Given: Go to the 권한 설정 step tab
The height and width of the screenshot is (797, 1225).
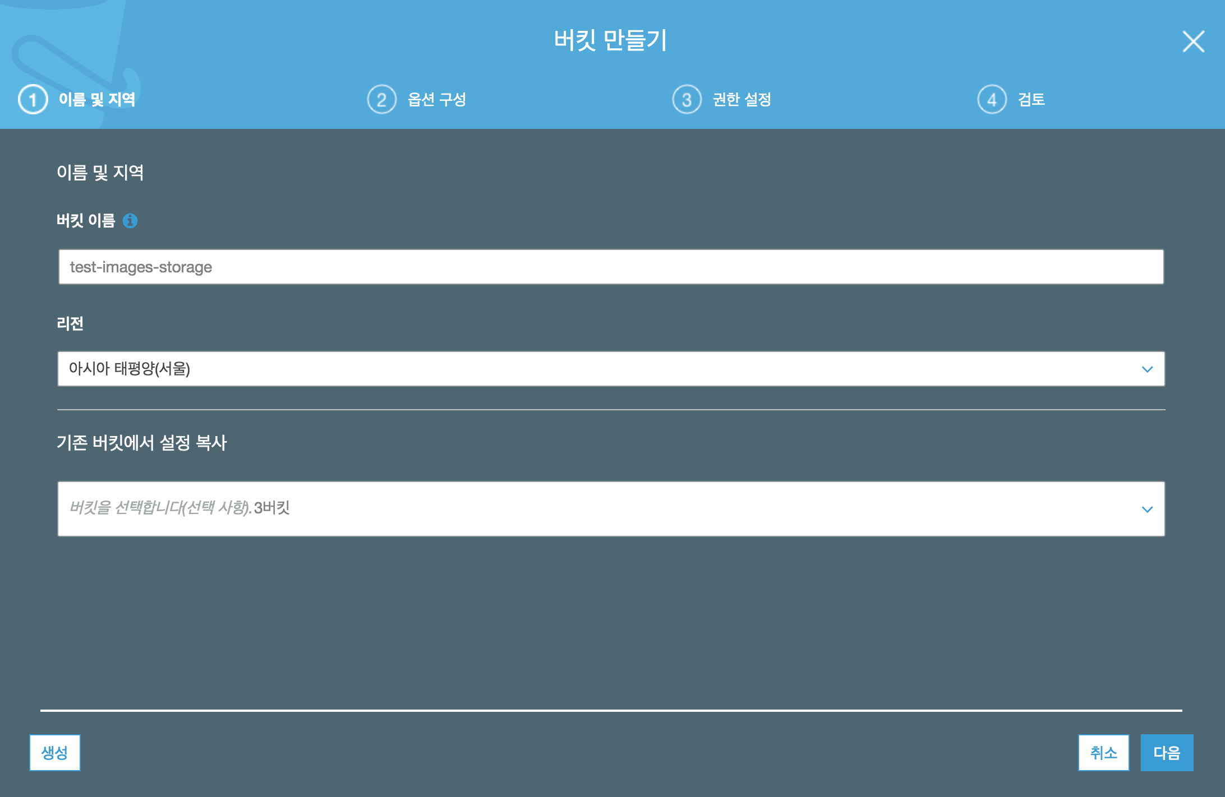Looking at the screenshot, I should [x=742, y=100].
